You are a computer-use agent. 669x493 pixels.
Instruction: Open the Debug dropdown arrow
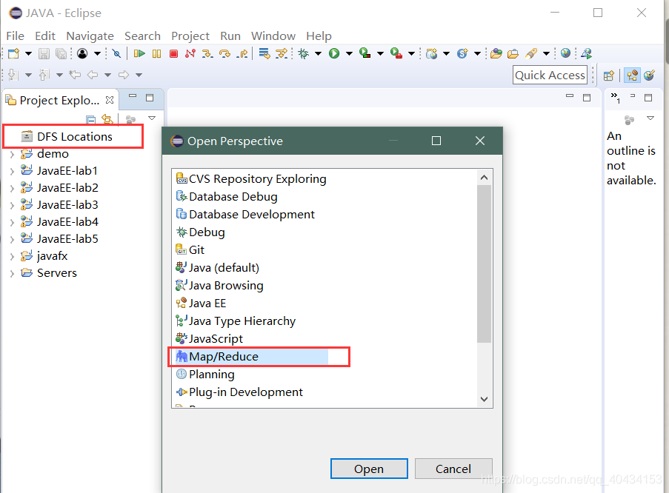tap(319, 54)
